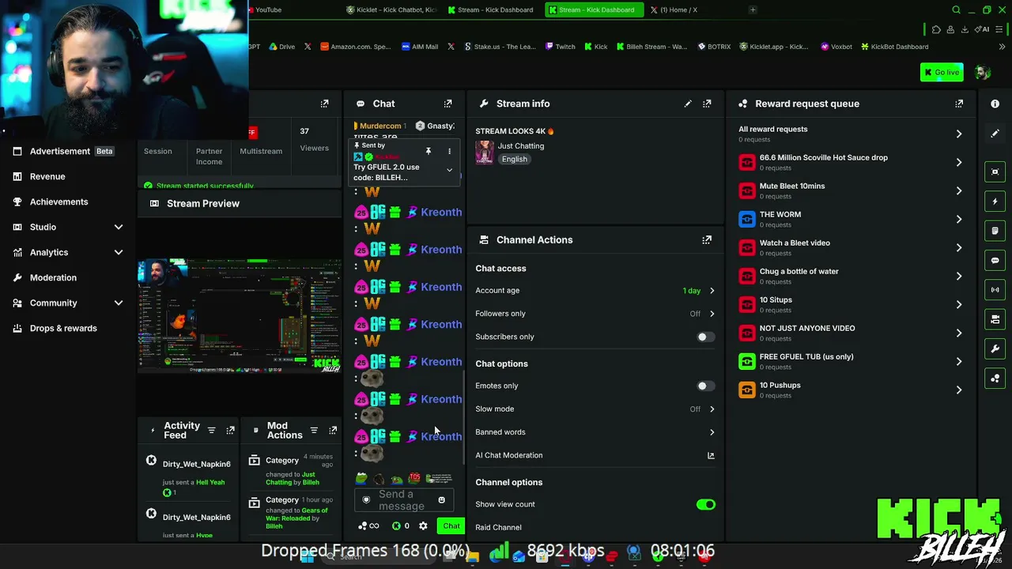Open a new browser tab
This screenshot has height=569, width=1012.
pyautogui.click(x=753, y=9)
